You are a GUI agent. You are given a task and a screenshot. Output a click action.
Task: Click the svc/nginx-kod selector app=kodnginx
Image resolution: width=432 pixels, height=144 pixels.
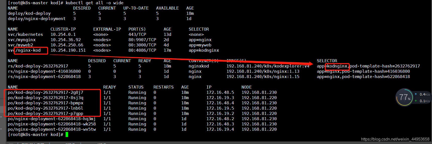[x=204, y=50]
